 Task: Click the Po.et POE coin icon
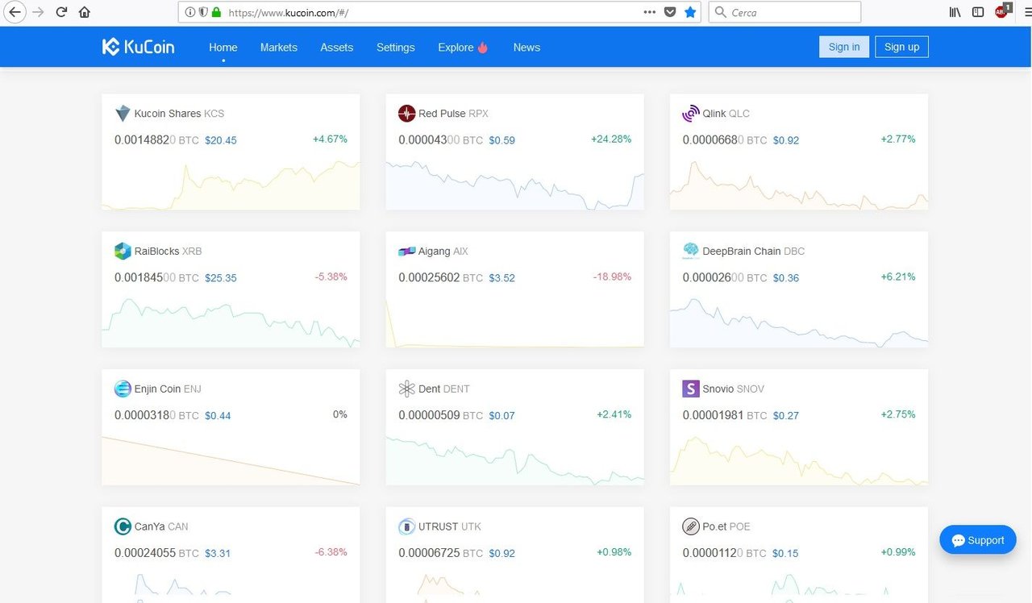[x=690, y=527]
